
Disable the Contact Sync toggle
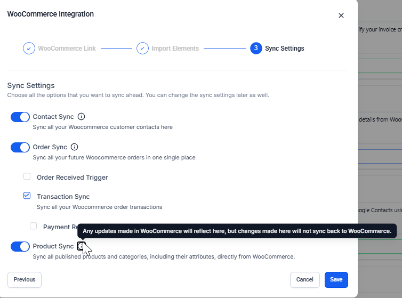click(20, 117)
